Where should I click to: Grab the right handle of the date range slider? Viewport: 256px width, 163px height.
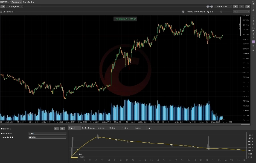(x=212, y=7)
